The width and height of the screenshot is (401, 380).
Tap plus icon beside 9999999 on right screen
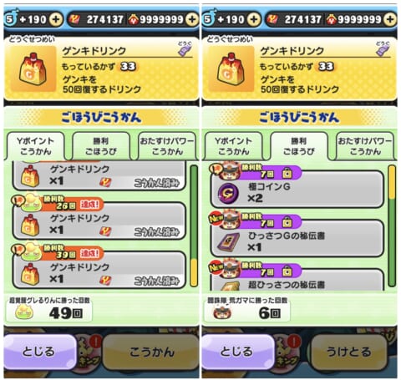tap(390, 19)
